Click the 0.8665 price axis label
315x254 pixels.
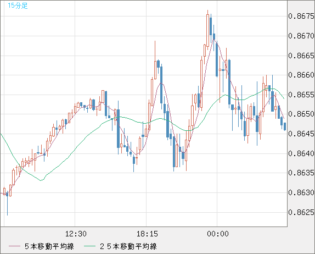point(301,56)
